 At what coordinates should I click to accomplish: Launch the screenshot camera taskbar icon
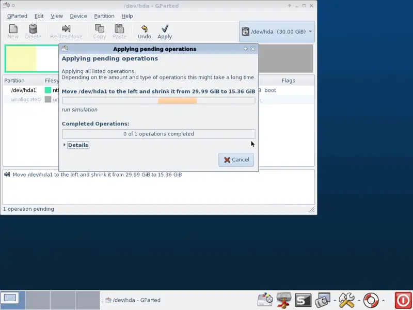tap(323, 300)
